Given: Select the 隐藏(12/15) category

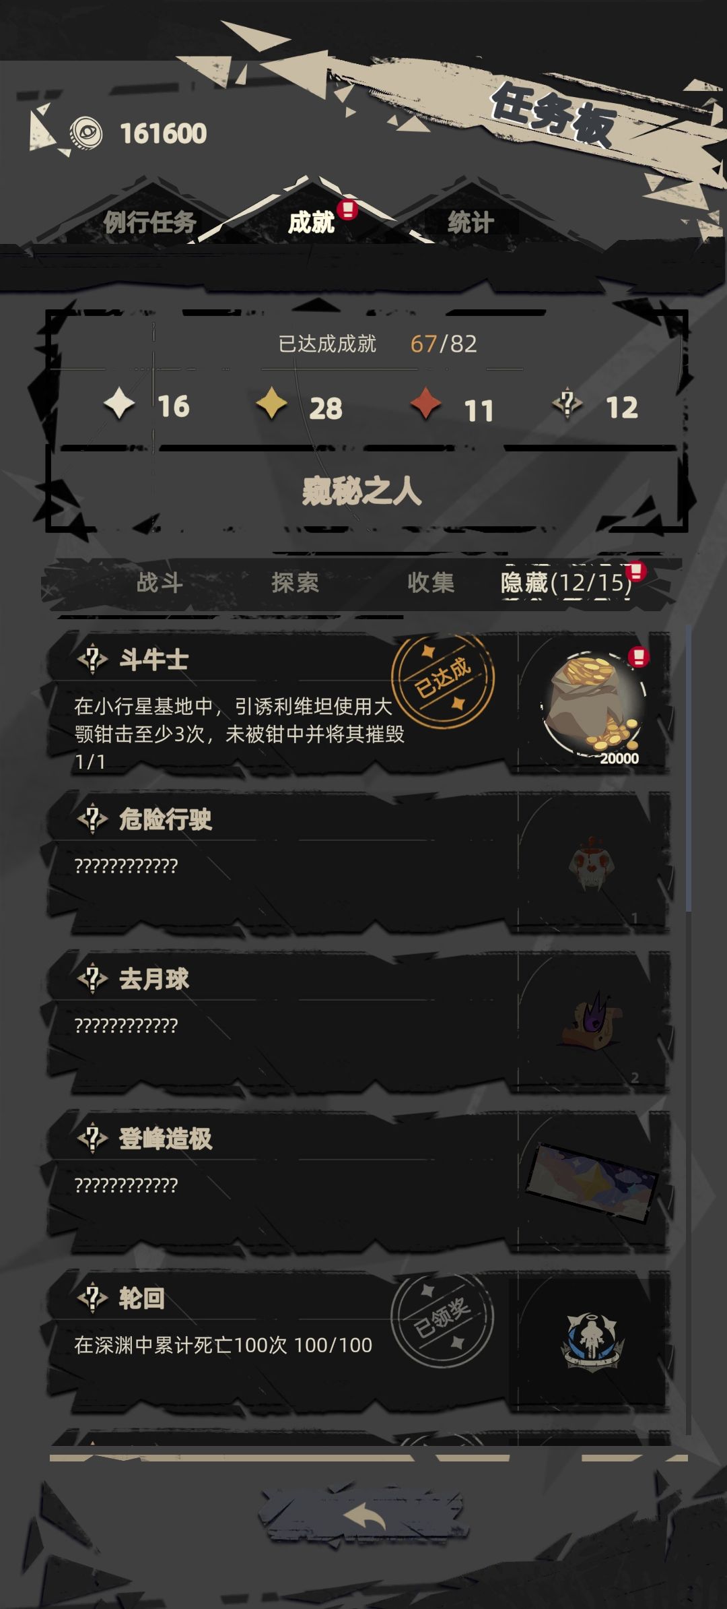Looking at the screenshot, I should tap(566, 582).
